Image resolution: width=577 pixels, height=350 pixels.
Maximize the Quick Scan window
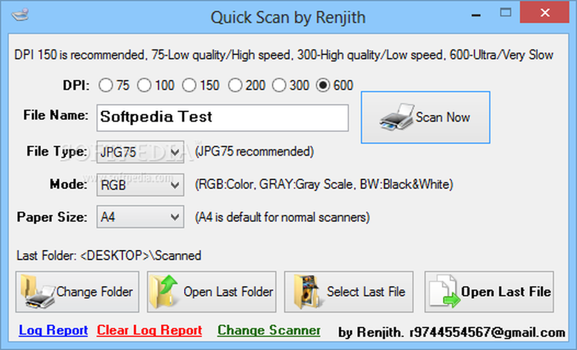click(x=506, y=13)
